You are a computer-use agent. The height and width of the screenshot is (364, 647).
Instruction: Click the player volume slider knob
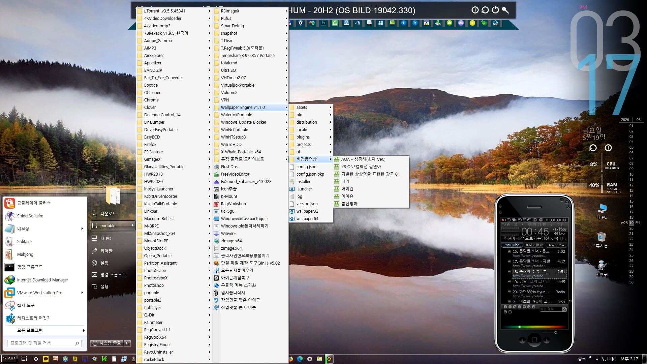pyautogui.click(x=556, y=332)
